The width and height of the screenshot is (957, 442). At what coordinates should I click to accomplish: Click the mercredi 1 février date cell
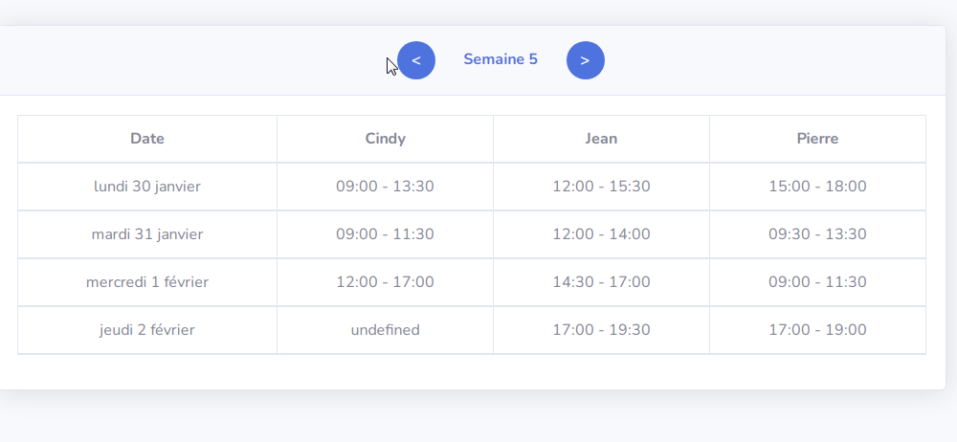pyautogui.click(x=147, y=282)
